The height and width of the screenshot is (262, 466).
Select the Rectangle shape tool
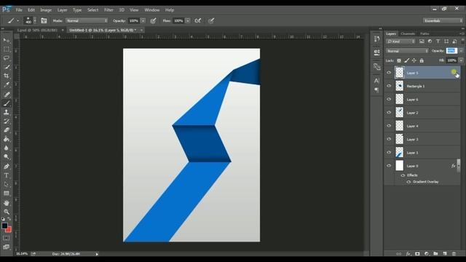coord(7,194)
